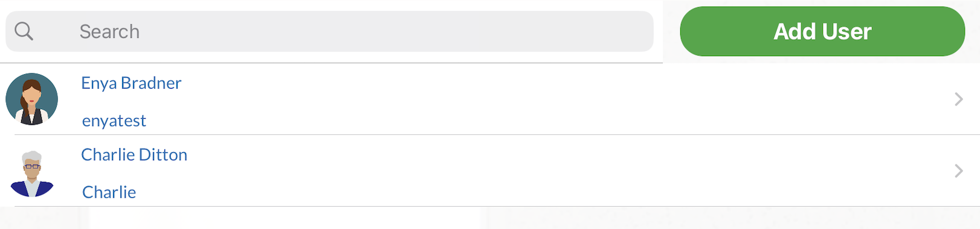
Task: Click the Add User label text
Action: pos(822,31)
